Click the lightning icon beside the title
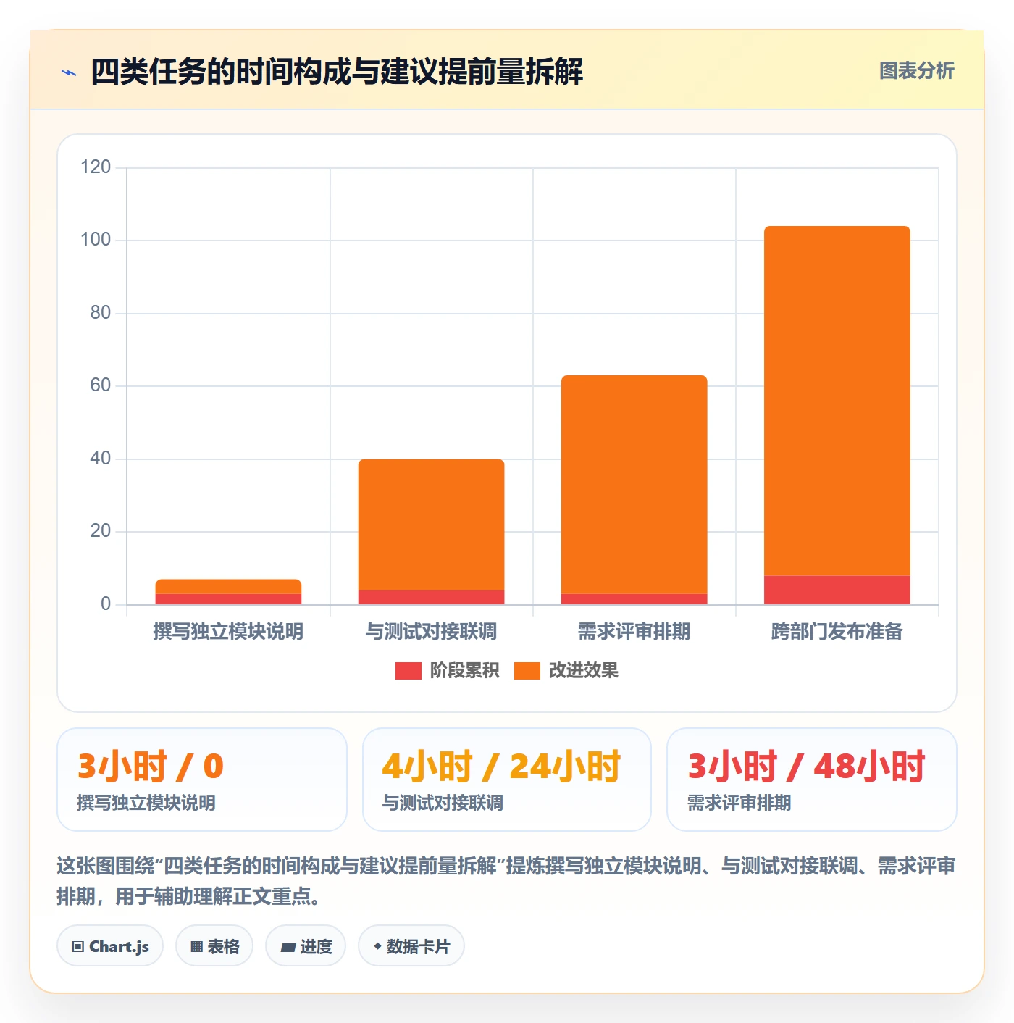The height and width of the screenshot is (1023, 1014). click(x=69, y=72)
